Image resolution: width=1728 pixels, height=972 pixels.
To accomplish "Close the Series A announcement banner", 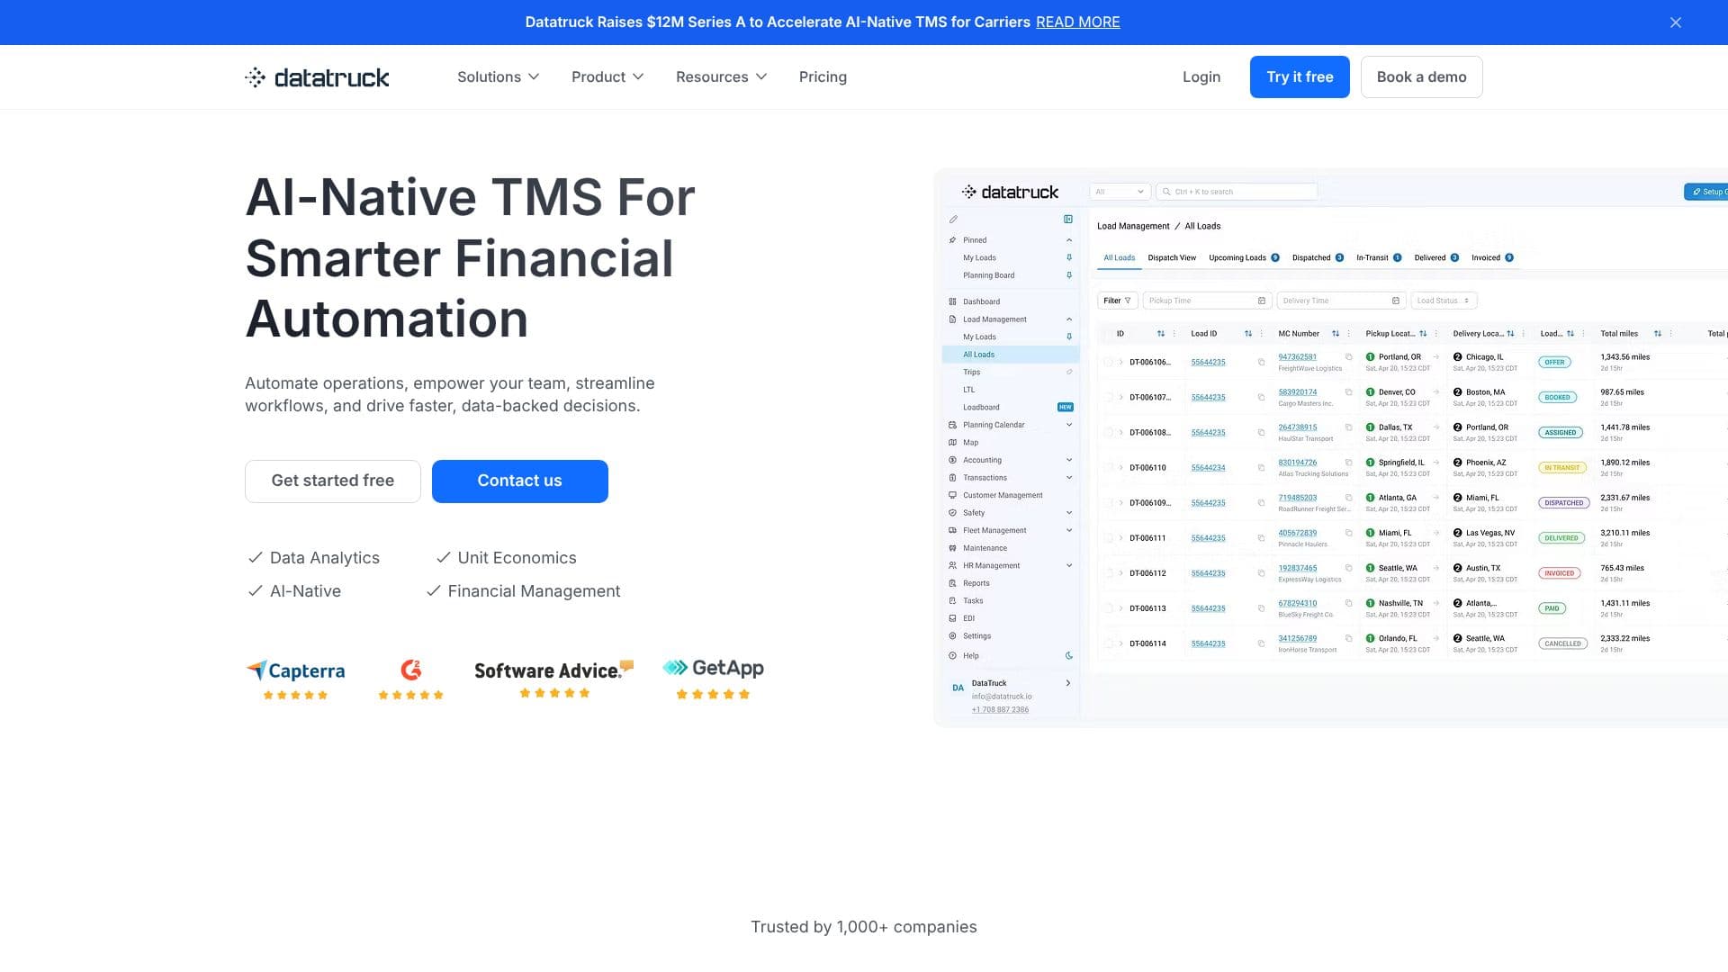I will [1675, 22].
